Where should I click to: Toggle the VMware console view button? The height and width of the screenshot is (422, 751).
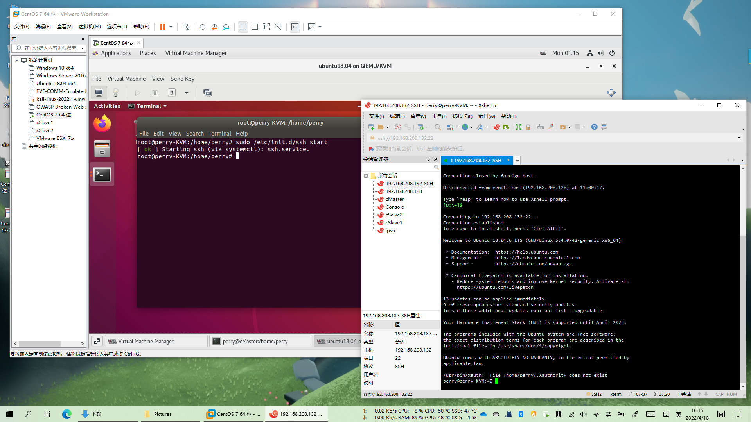coord(295,27)
